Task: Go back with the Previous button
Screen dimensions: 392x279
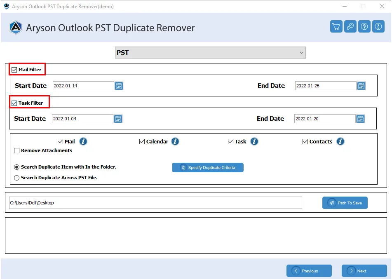Action: (309, 271)
